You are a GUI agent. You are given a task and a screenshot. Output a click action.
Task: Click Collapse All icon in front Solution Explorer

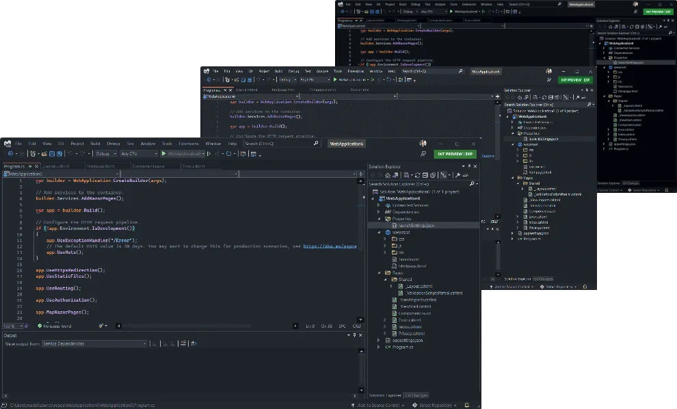[425, 175]
